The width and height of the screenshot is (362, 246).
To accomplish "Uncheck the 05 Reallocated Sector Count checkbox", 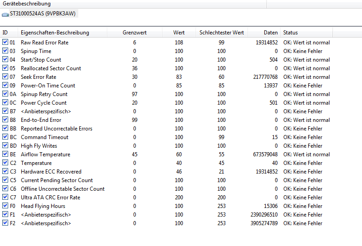I will pos(5,68).
